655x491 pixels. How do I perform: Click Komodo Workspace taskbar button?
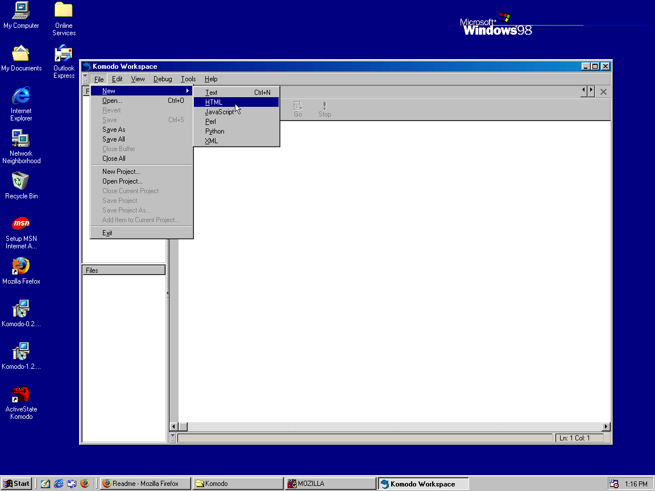click(x=424, y=484)
